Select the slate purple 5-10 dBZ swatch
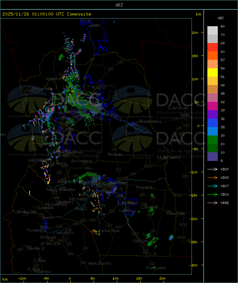Screen dimensions: 238x283 point(212,157)
